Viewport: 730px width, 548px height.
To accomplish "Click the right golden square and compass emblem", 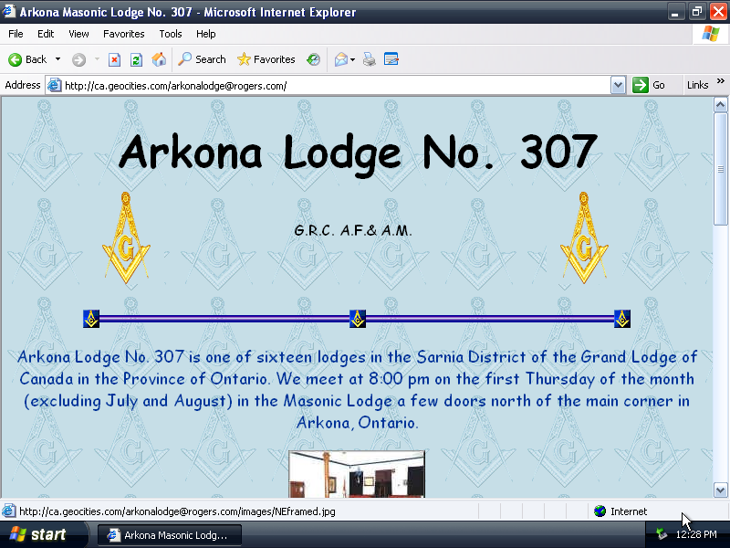I will (x=584, y=237).
